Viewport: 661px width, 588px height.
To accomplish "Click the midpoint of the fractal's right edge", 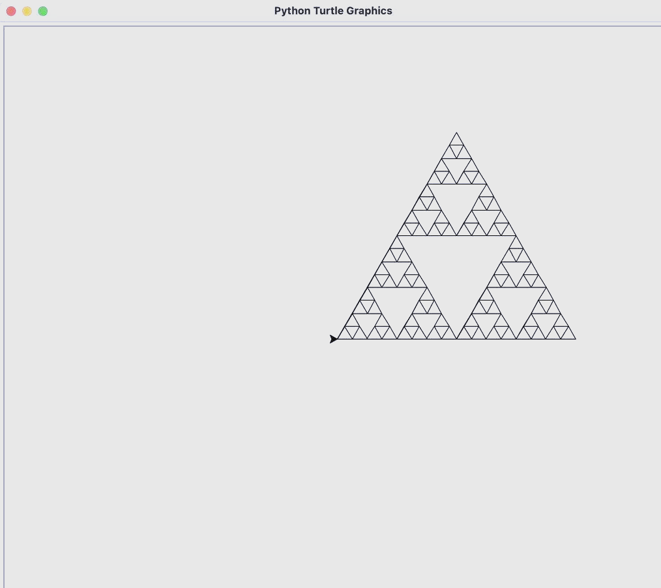I will point(516,236).
